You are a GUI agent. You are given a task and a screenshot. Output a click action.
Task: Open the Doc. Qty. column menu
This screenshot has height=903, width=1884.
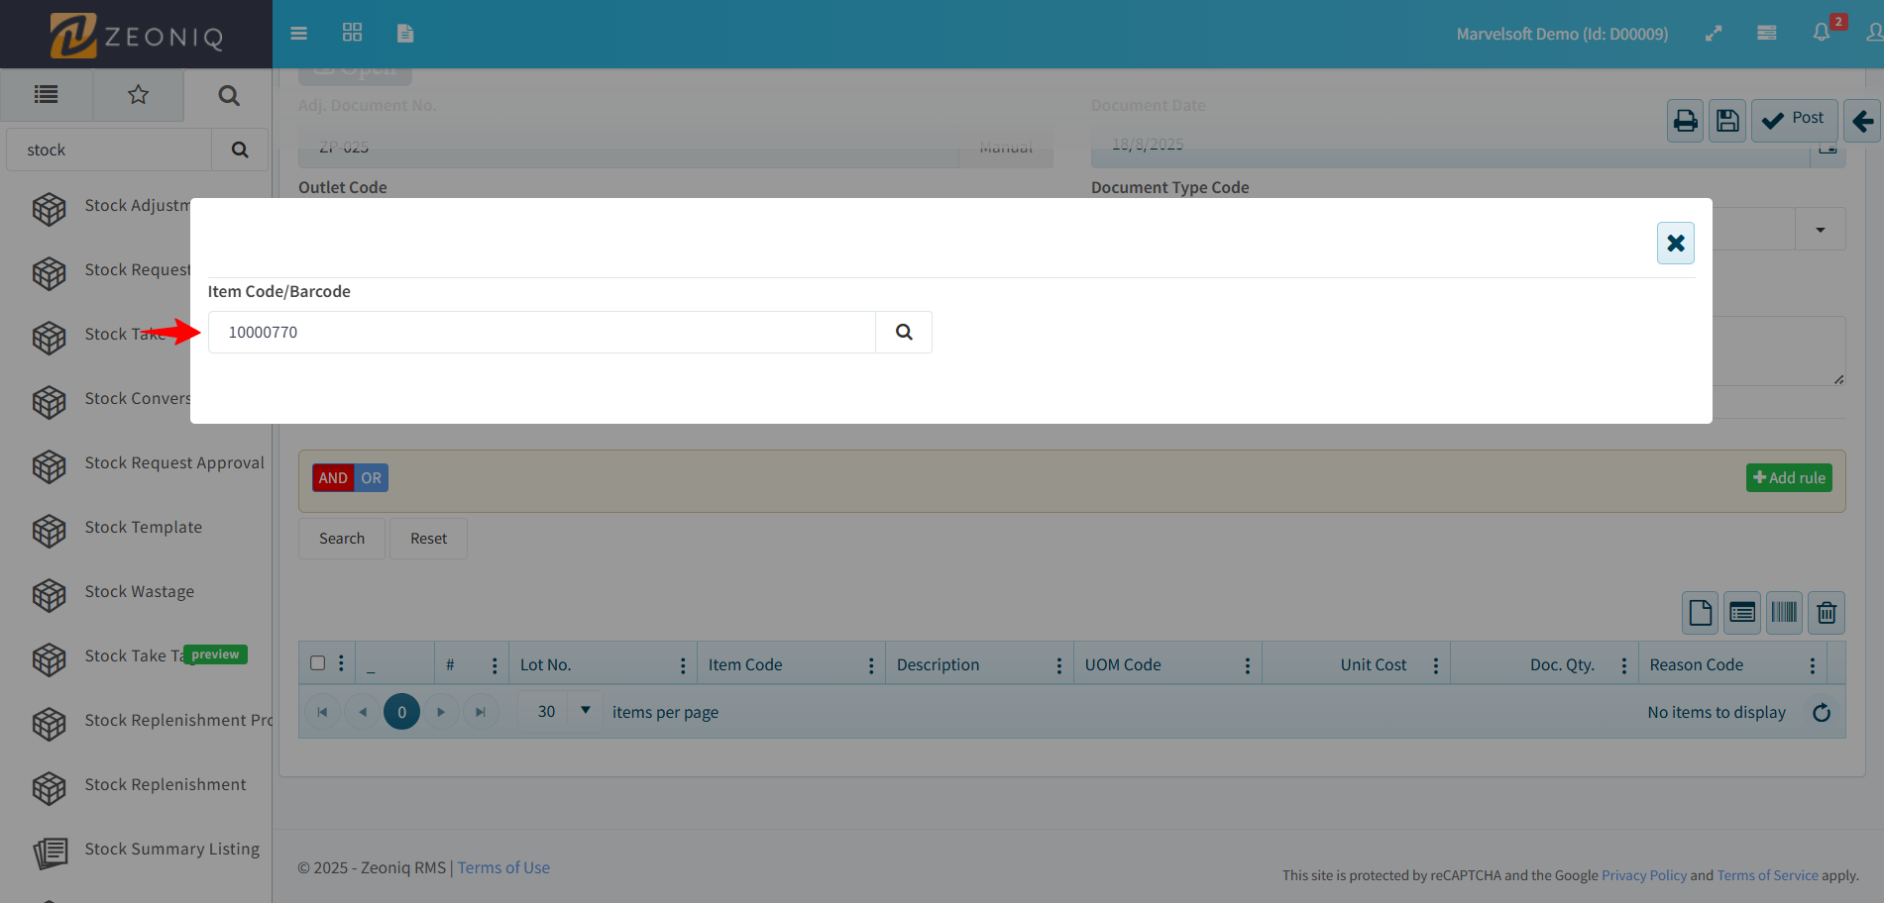pyautogui.click(x=1624, y=666)
